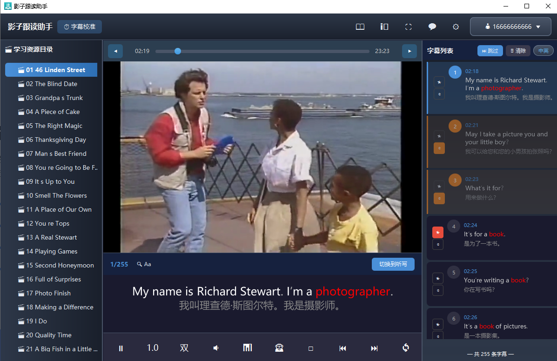Toggle the 双 bilingual subtitle mode
This screenshot has width=557, height=361.
point(184,348)
